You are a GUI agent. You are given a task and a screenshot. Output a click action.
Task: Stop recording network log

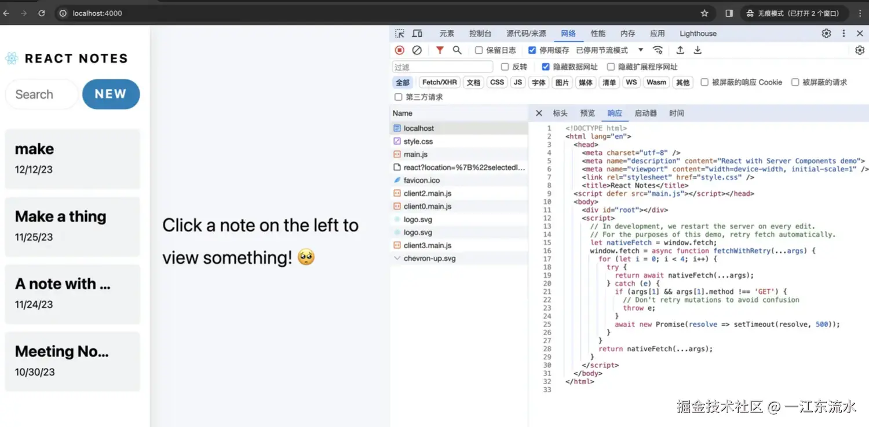tap(400, 50)
